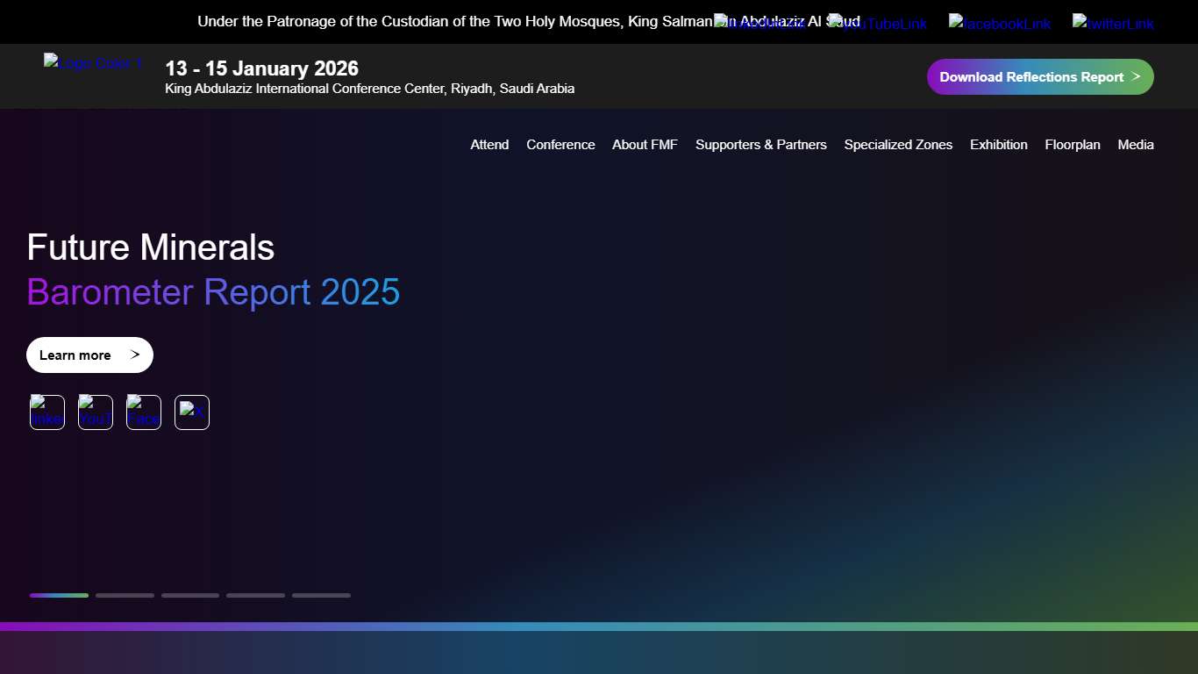Open the Floorplan page link
This screenshot has height=674, width=1198.
coord(1072,145)
